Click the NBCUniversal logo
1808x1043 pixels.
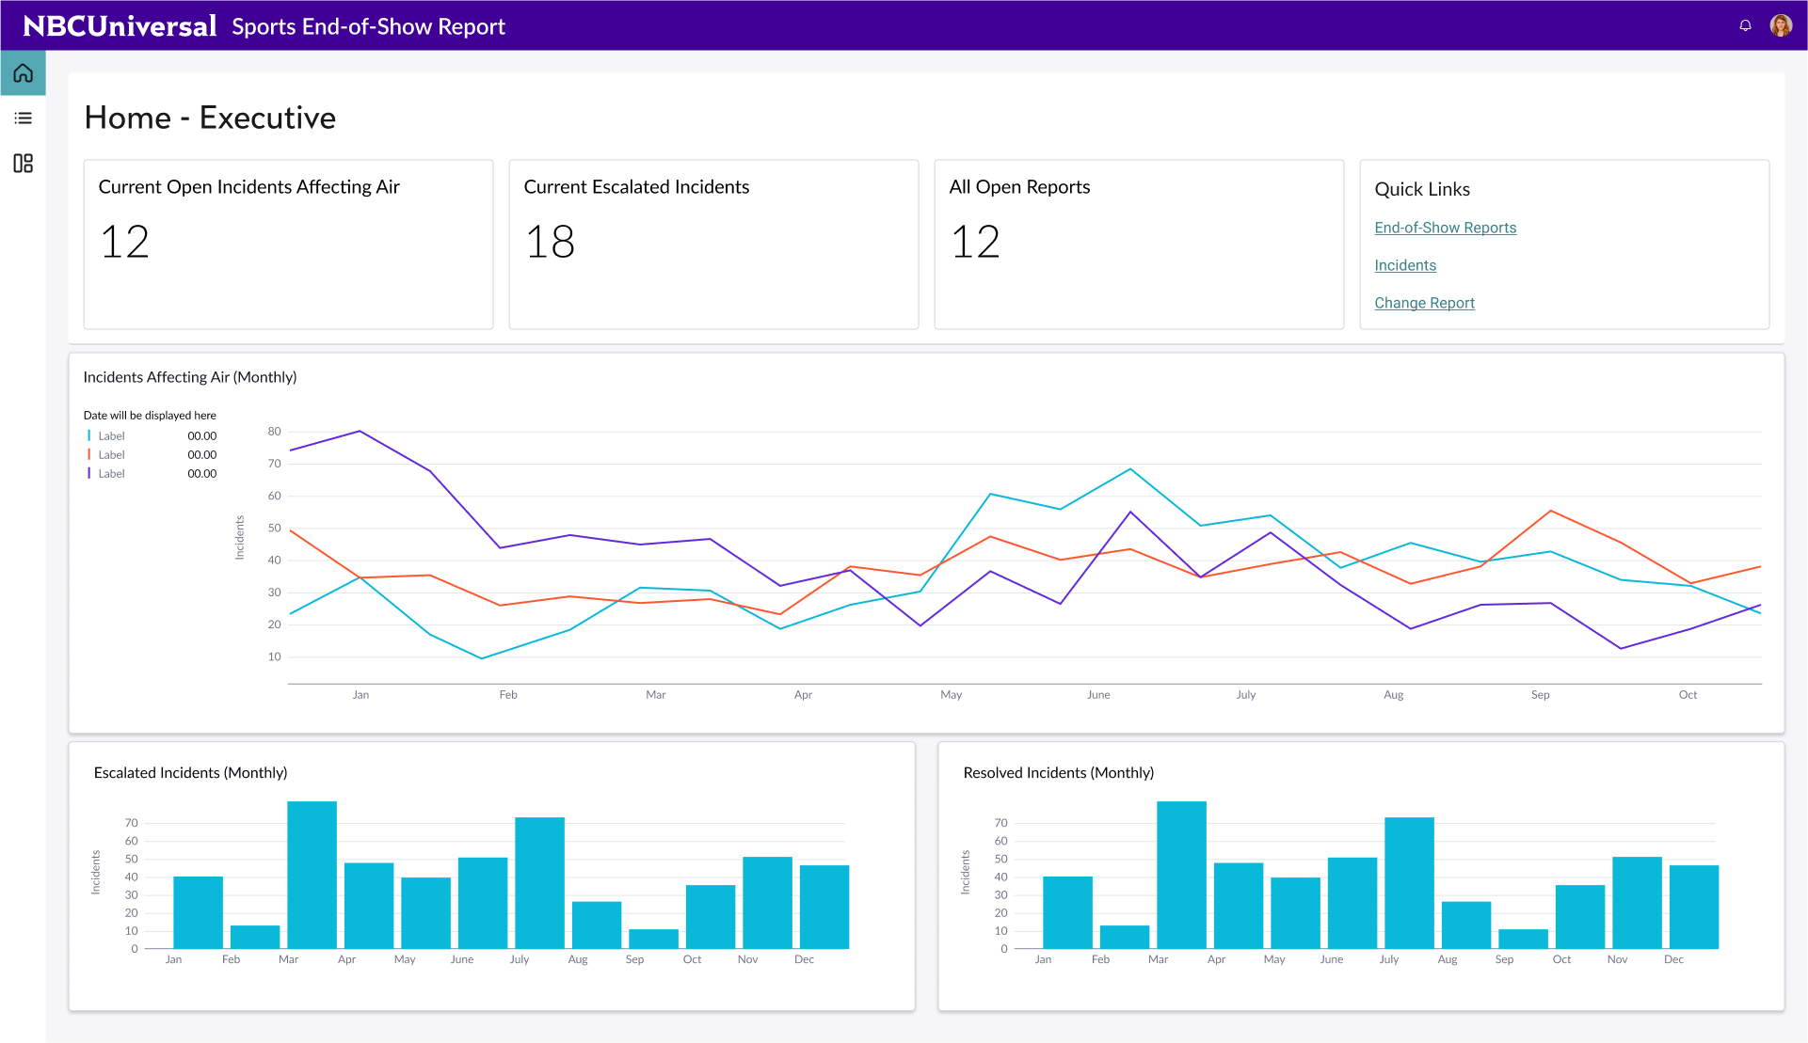click(120, 25)
